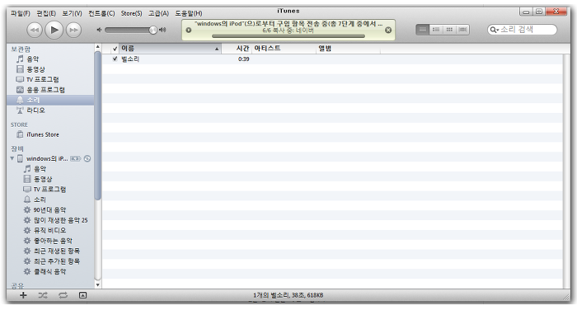Click the high volume speaker icon

point(162,30)
